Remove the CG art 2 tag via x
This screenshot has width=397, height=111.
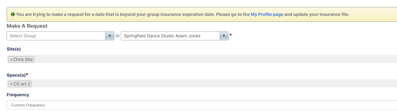pyautogui.click(x=11, y=84)
